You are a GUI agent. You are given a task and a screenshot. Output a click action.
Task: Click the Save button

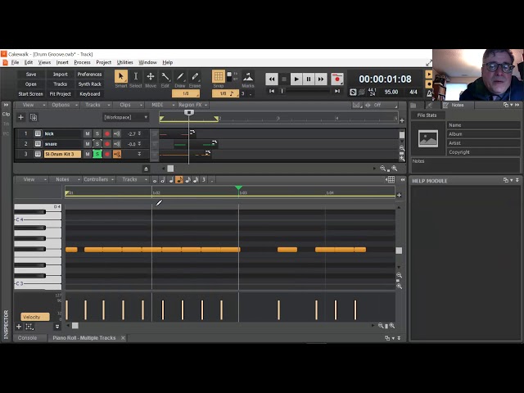point(31,75)
